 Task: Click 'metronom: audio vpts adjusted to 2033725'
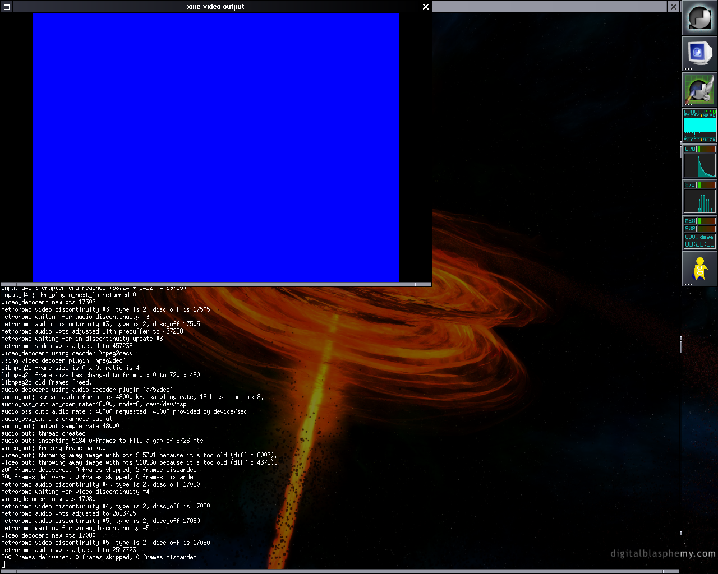click(x=69, y=513)
